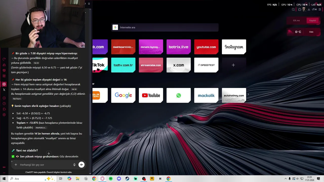Click the Kaydol sign-up button
Screen dimensions: 324x182
(x=313, y=20)
